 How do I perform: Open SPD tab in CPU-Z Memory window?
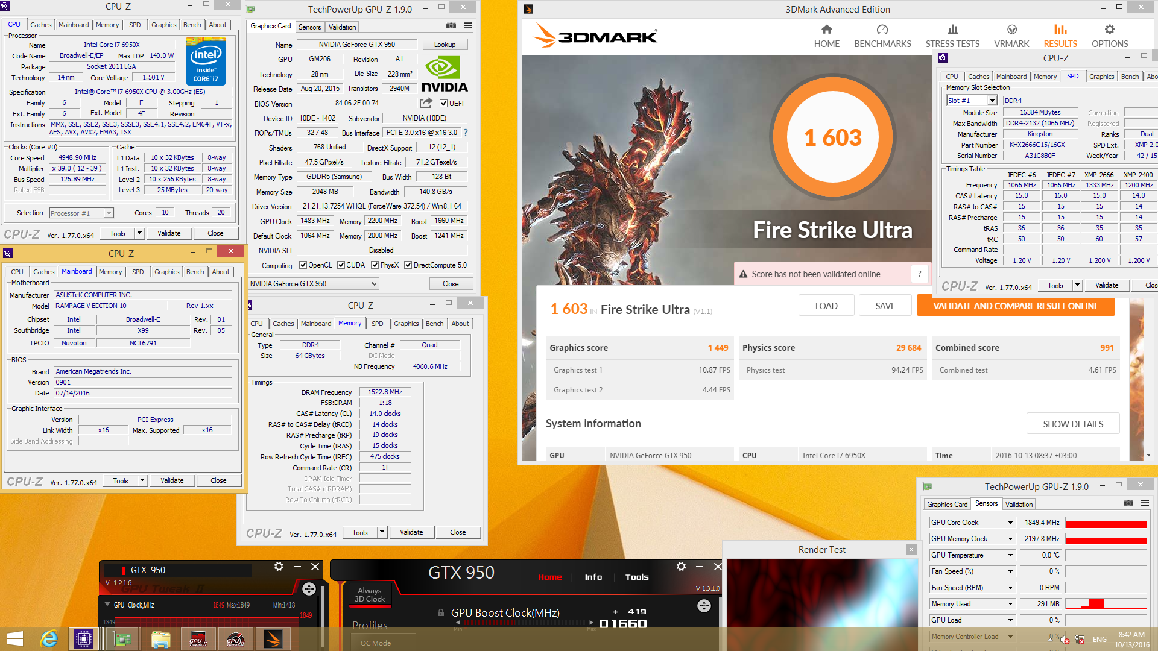[x=377, y=324]
